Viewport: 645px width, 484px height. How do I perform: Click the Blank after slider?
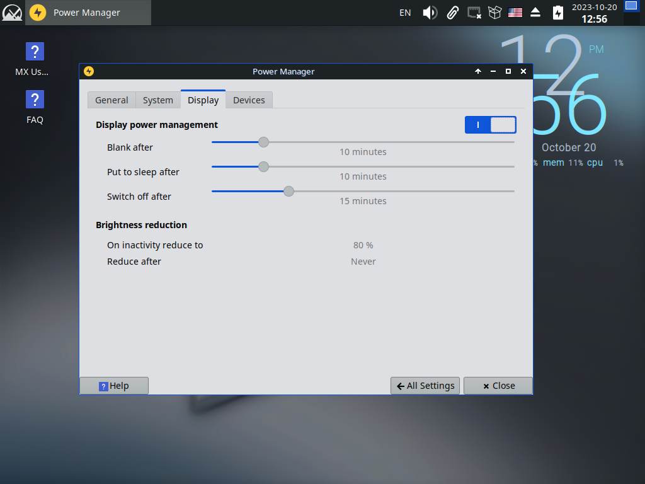pos(363,142)
